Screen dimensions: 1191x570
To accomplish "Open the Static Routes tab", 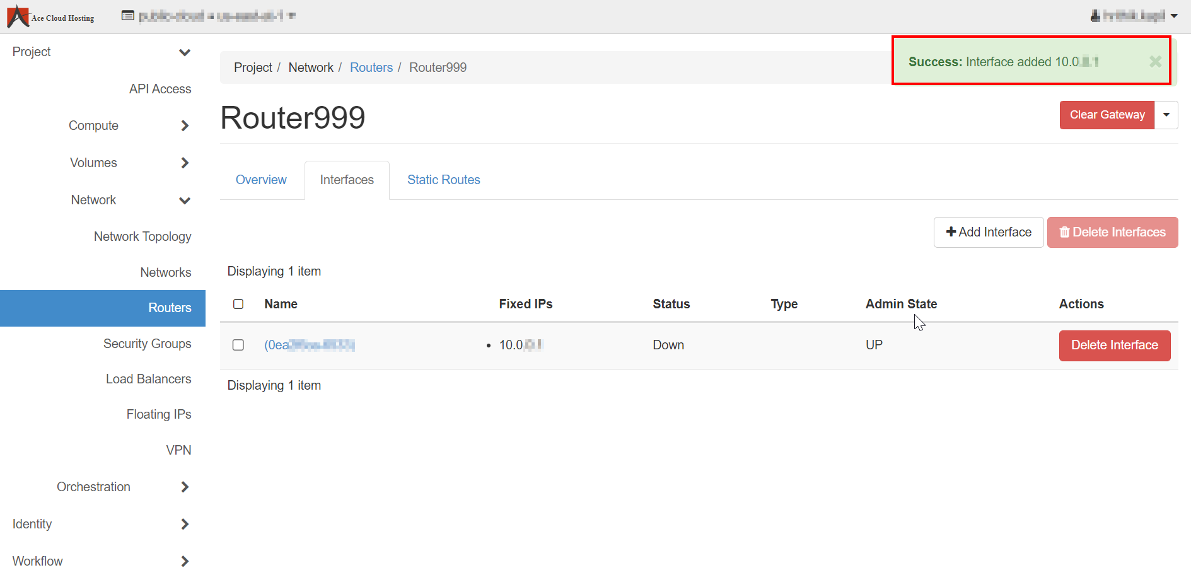I will (443, 180).
